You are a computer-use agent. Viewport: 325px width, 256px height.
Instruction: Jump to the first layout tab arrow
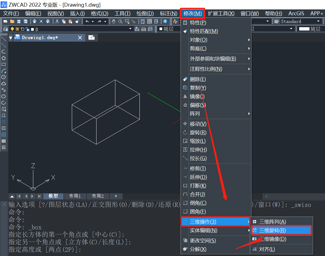[19, 196]
